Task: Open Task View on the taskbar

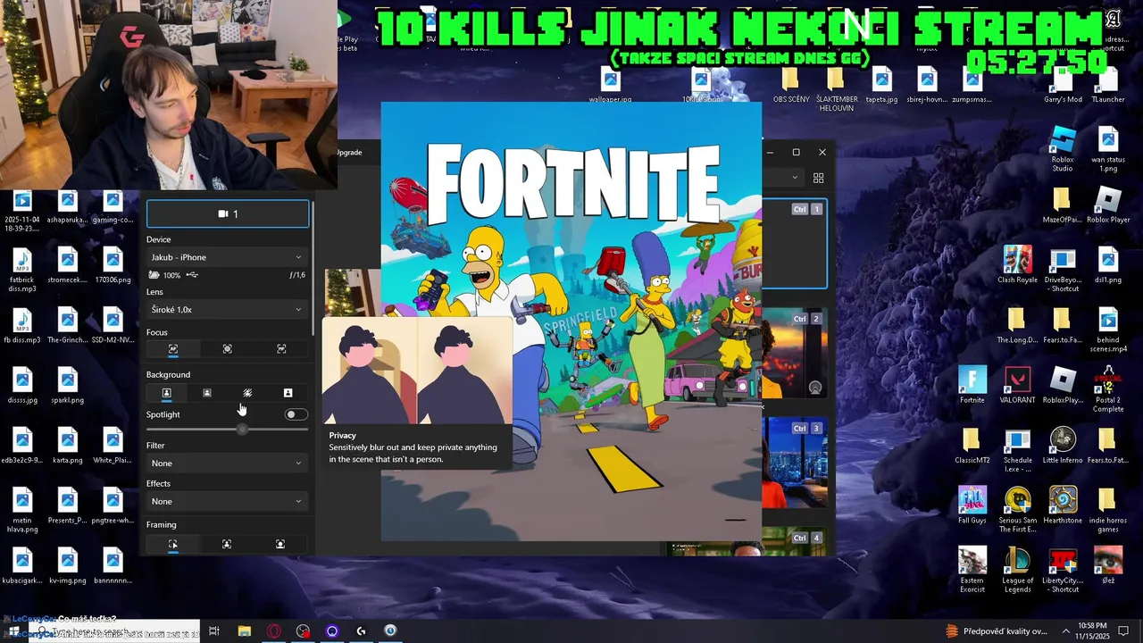Action: point(214,631)
